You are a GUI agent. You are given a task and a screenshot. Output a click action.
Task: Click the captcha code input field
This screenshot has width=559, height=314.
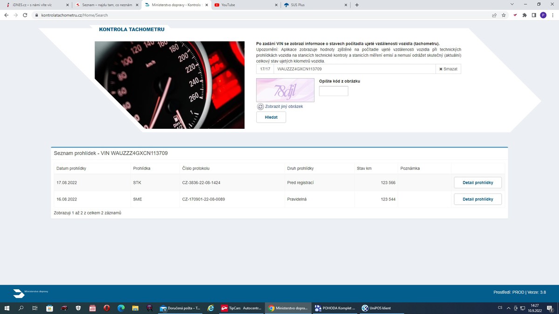(334, 91)
